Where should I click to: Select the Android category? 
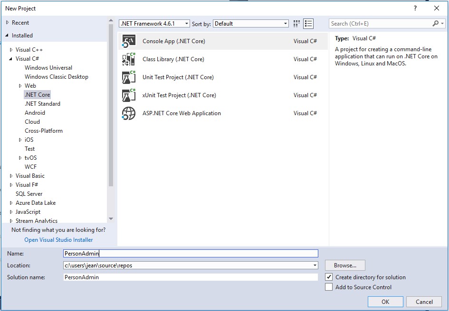point(35,113)
